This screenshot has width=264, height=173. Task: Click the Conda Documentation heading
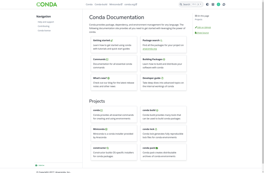[117, 17]
